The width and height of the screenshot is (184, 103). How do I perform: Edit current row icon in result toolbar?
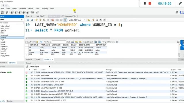pos(73,42)
